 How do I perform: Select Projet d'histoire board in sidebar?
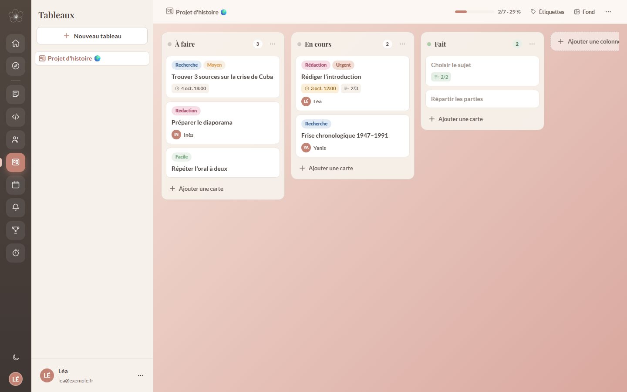coord(92,58)
